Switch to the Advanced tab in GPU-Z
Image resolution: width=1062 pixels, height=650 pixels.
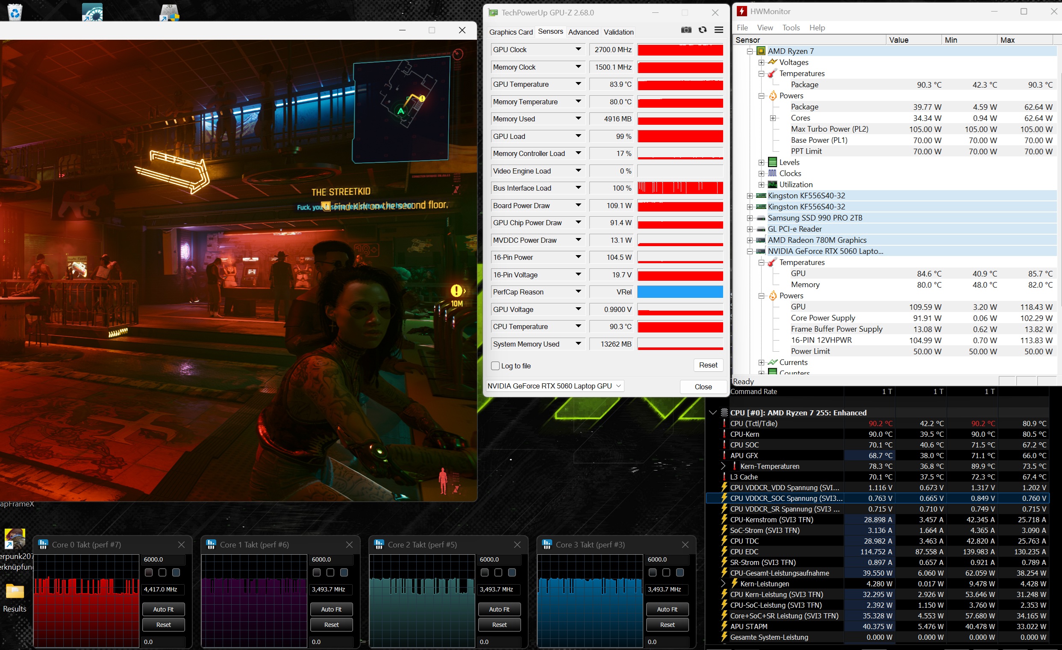pyautogui.click(x=583, y=32)
